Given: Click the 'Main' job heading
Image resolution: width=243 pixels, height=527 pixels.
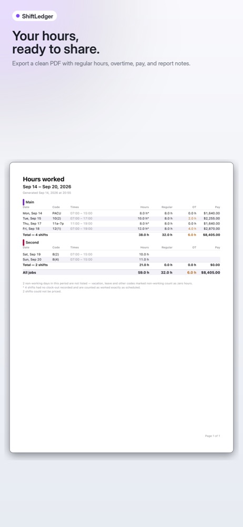Looking at the screenshot, I should click(x=30, y=202).
